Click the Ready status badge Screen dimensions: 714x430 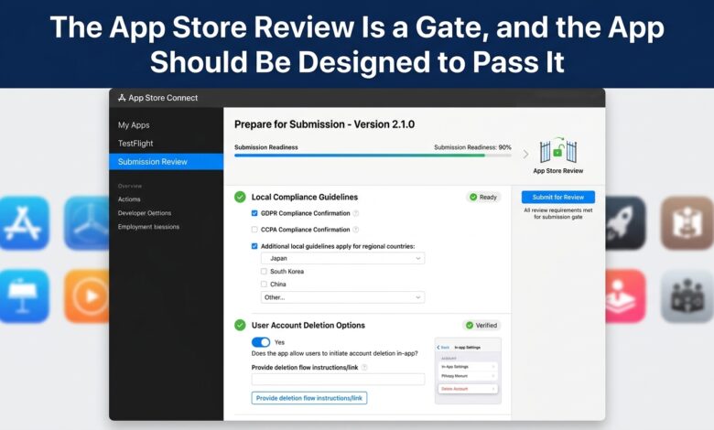(x=483, y=197)
